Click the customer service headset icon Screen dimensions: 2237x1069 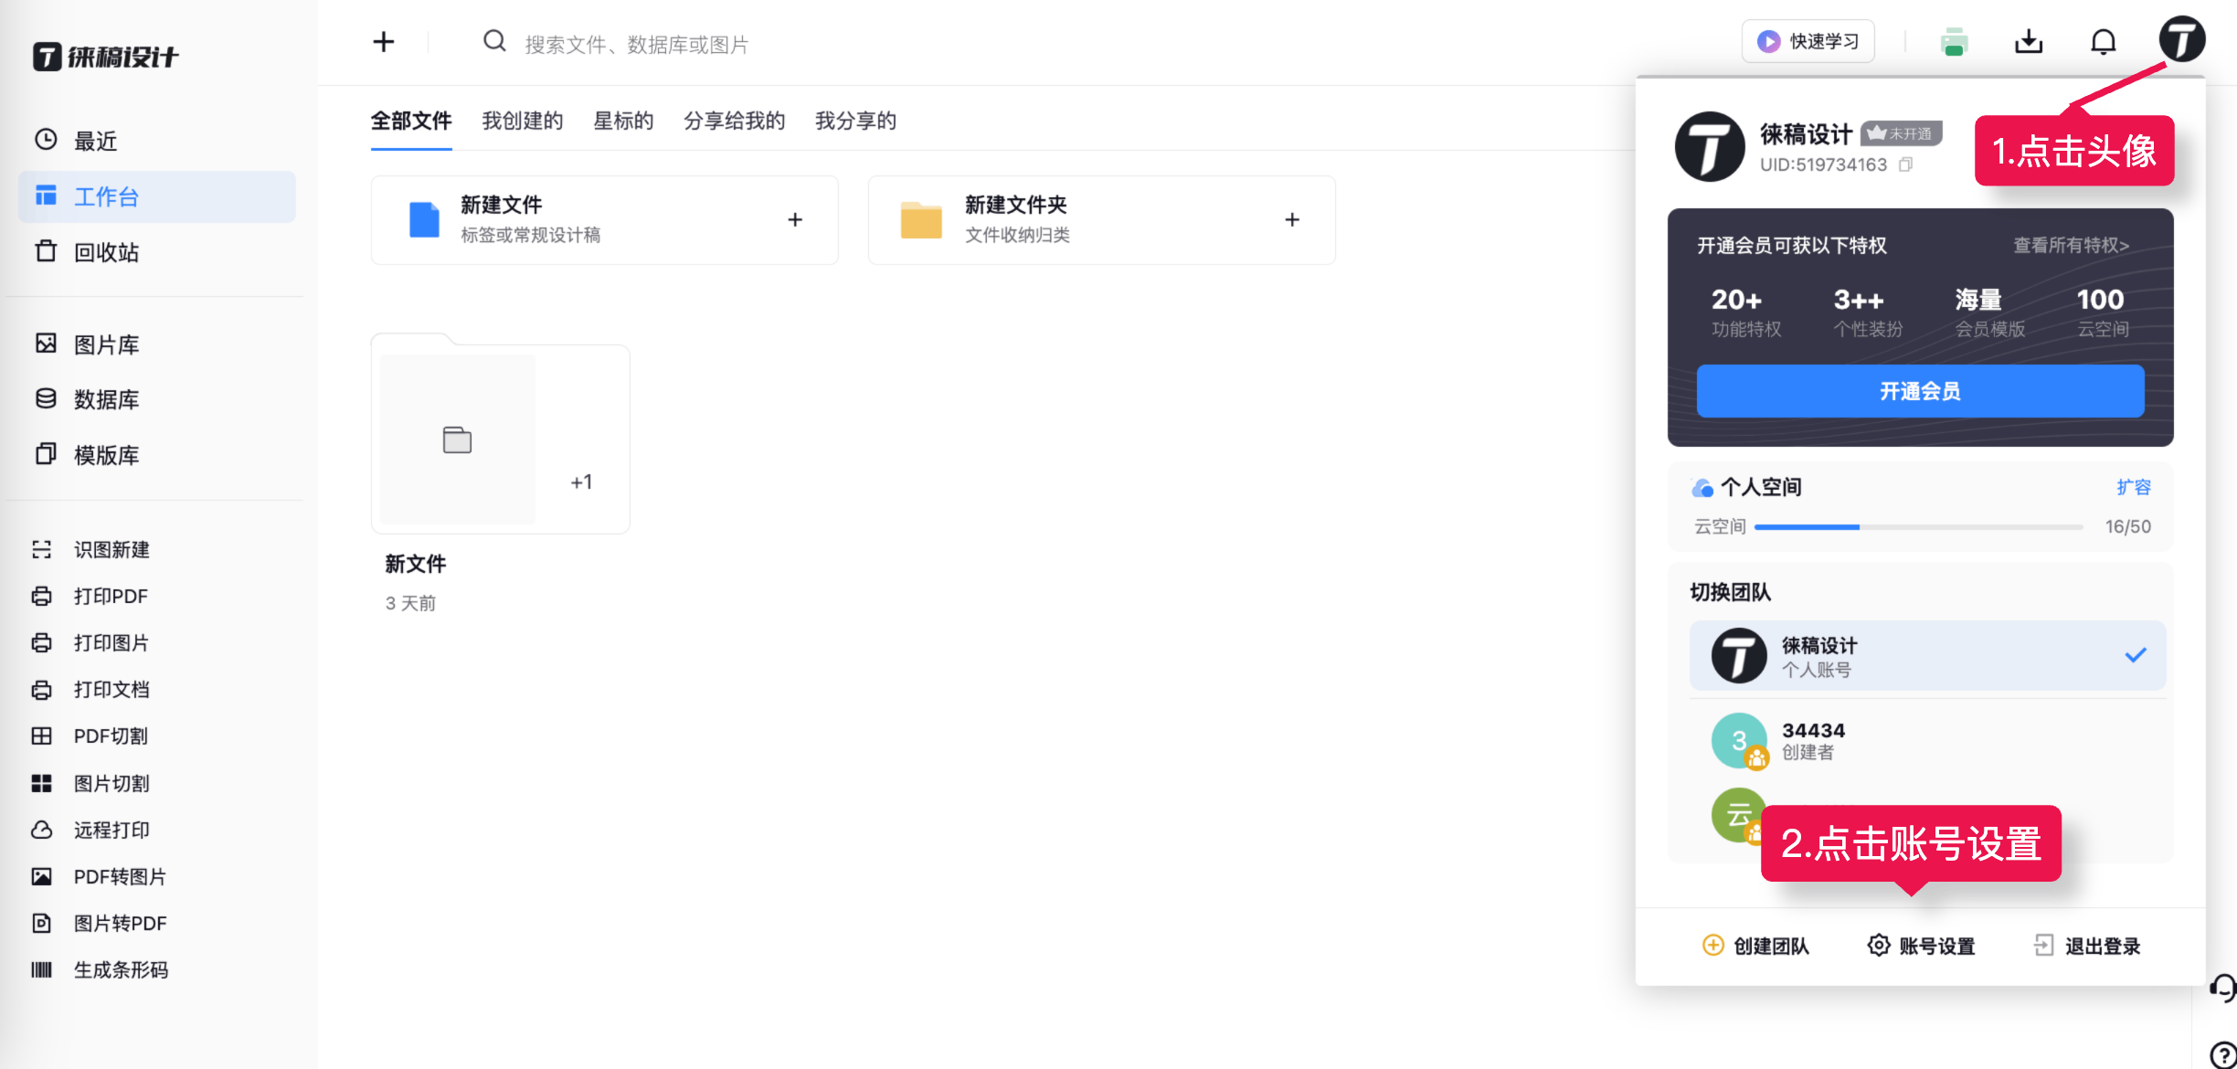2222,988
